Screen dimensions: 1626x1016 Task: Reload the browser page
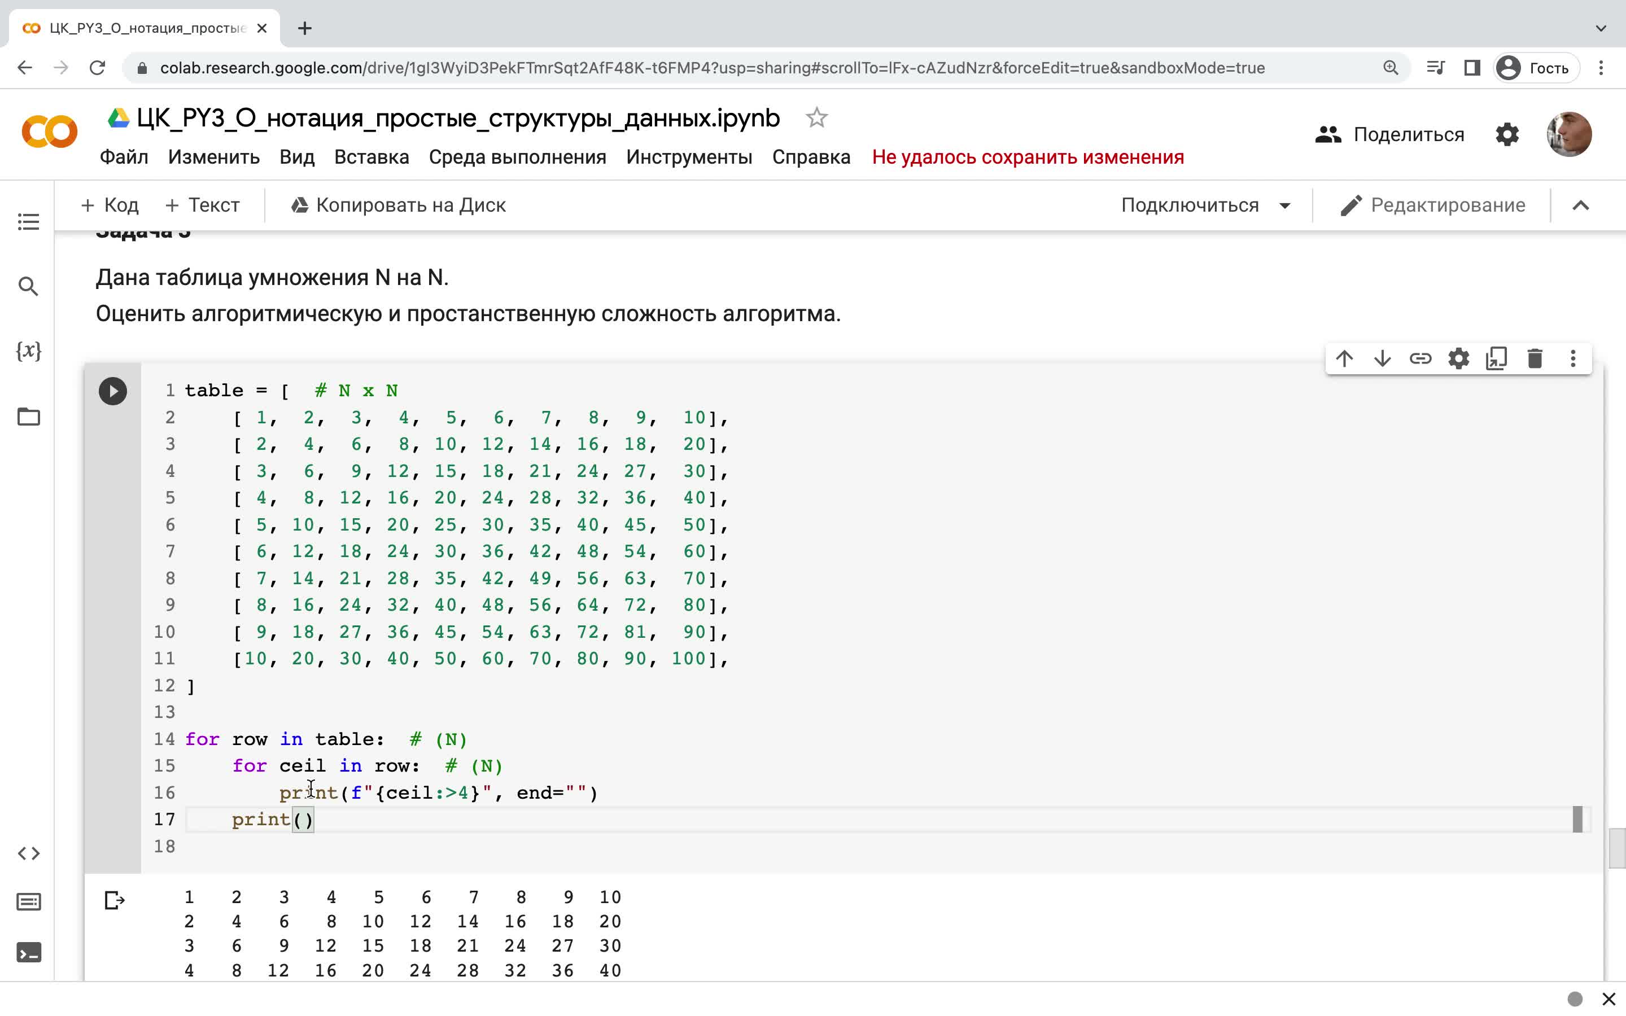point(98,68)
